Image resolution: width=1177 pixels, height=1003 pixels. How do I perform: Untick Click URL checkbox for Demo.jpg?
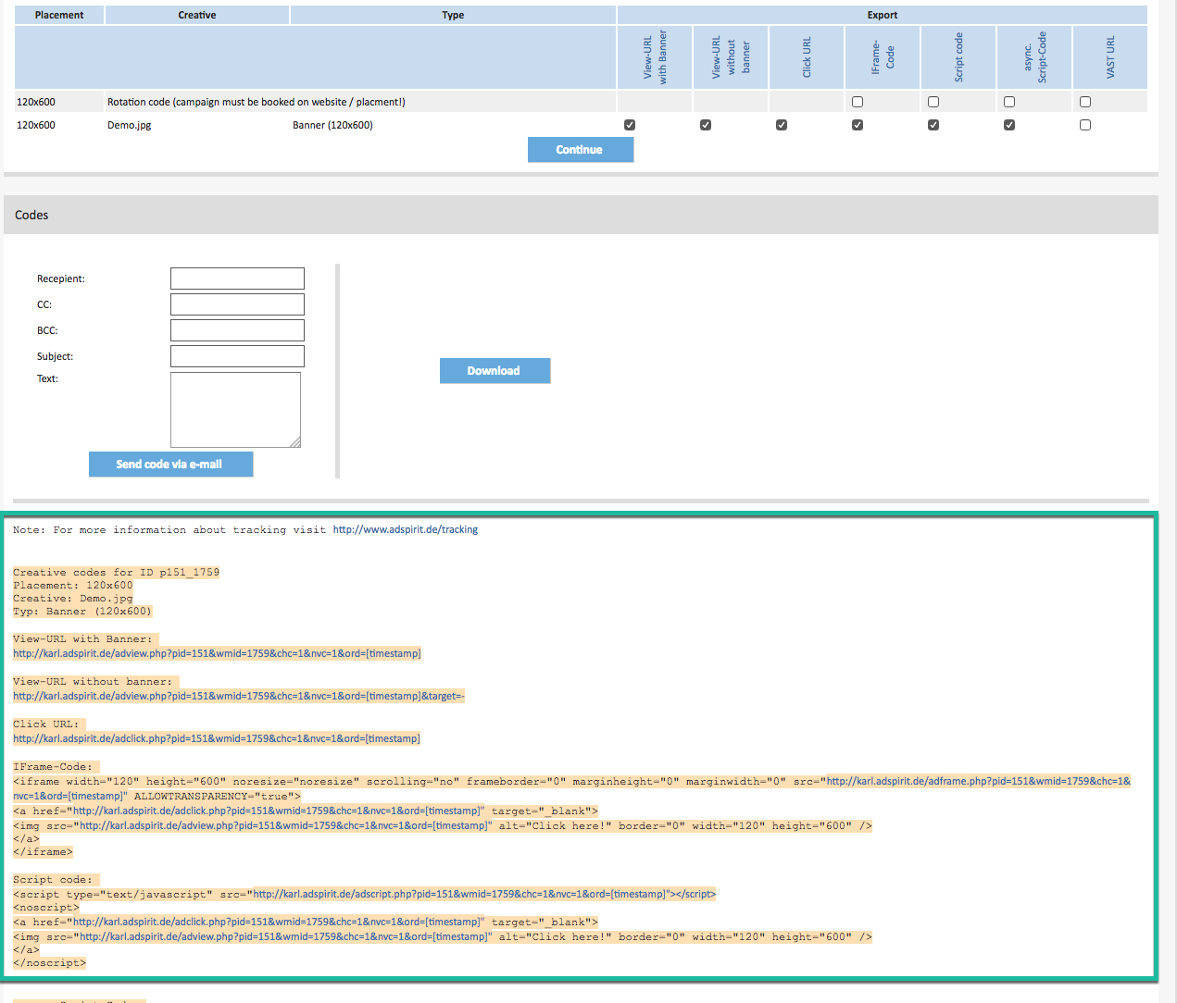tap(782, 125)
